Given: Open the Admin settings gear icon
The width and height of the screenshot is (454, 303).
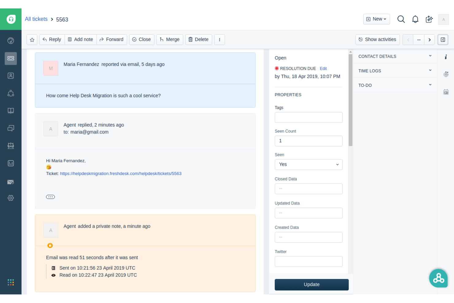Looking at the screenshot, I should click(11, 198).
